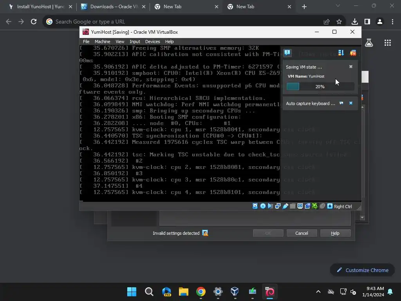Reload the current Chrome page
Screen dimensions: 401x301
pos(34,22)
